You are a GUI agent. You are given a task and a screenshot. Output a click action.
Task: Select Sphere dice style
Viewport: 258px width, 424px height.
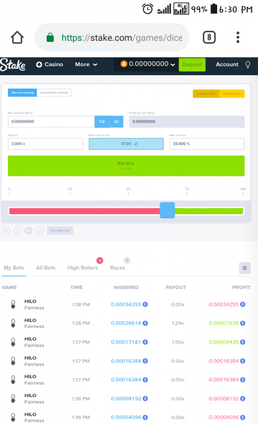tap(232, 94)
